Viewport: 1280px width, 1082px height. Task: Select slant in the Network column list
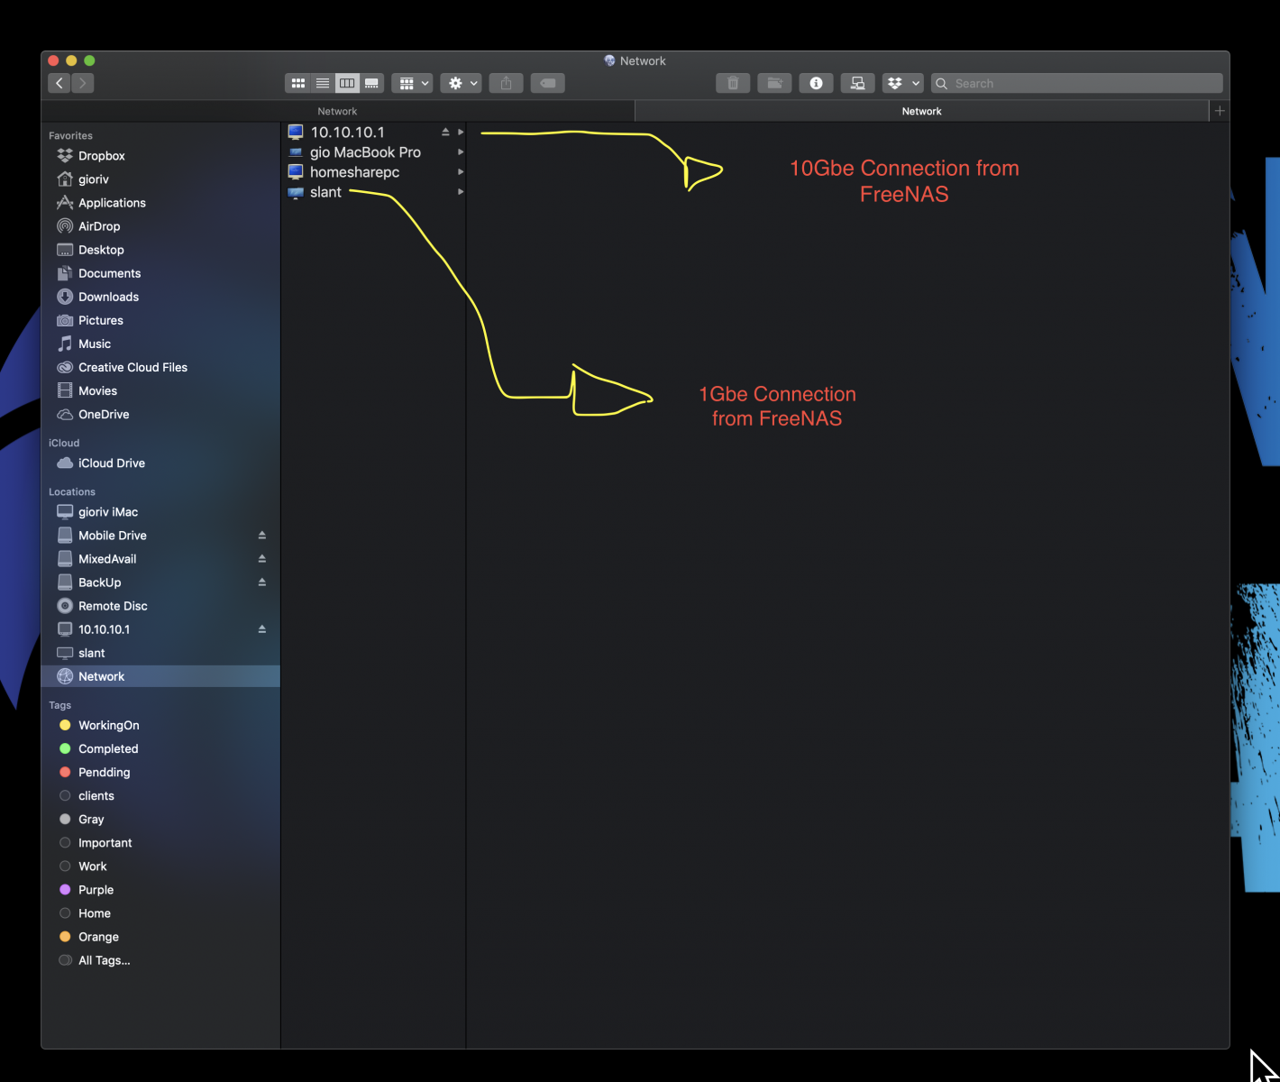[373, 192]
